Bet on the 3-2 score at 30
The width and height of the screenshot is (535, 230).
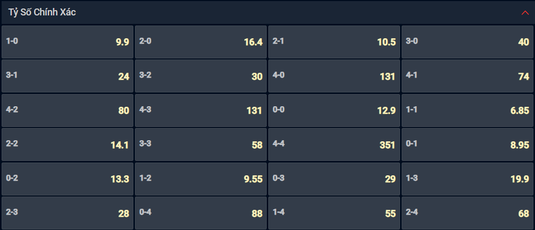201,76
